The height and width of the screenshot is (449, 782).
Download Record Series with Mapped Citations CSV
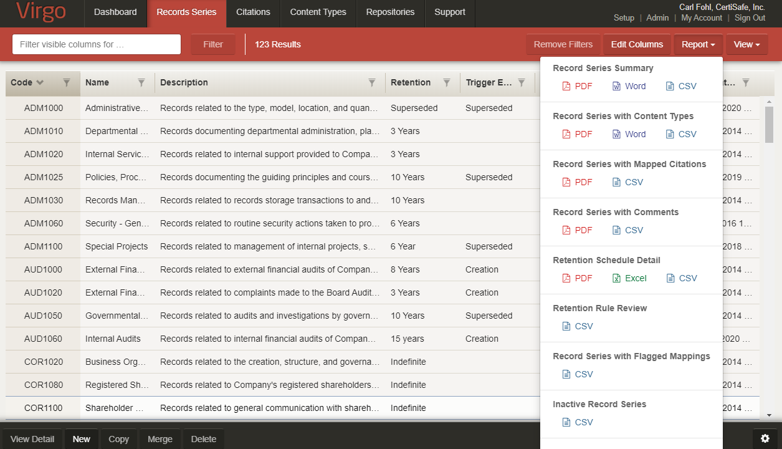click(x=627, y=181)
